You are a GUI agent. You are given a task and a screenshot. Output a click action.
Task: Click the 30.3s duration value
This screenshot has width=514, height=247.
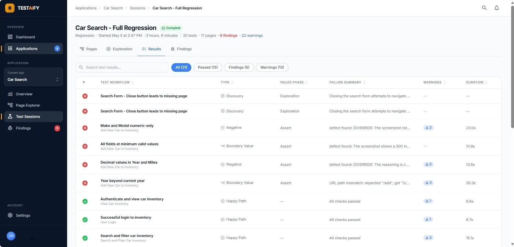click(x=471, y=183)
